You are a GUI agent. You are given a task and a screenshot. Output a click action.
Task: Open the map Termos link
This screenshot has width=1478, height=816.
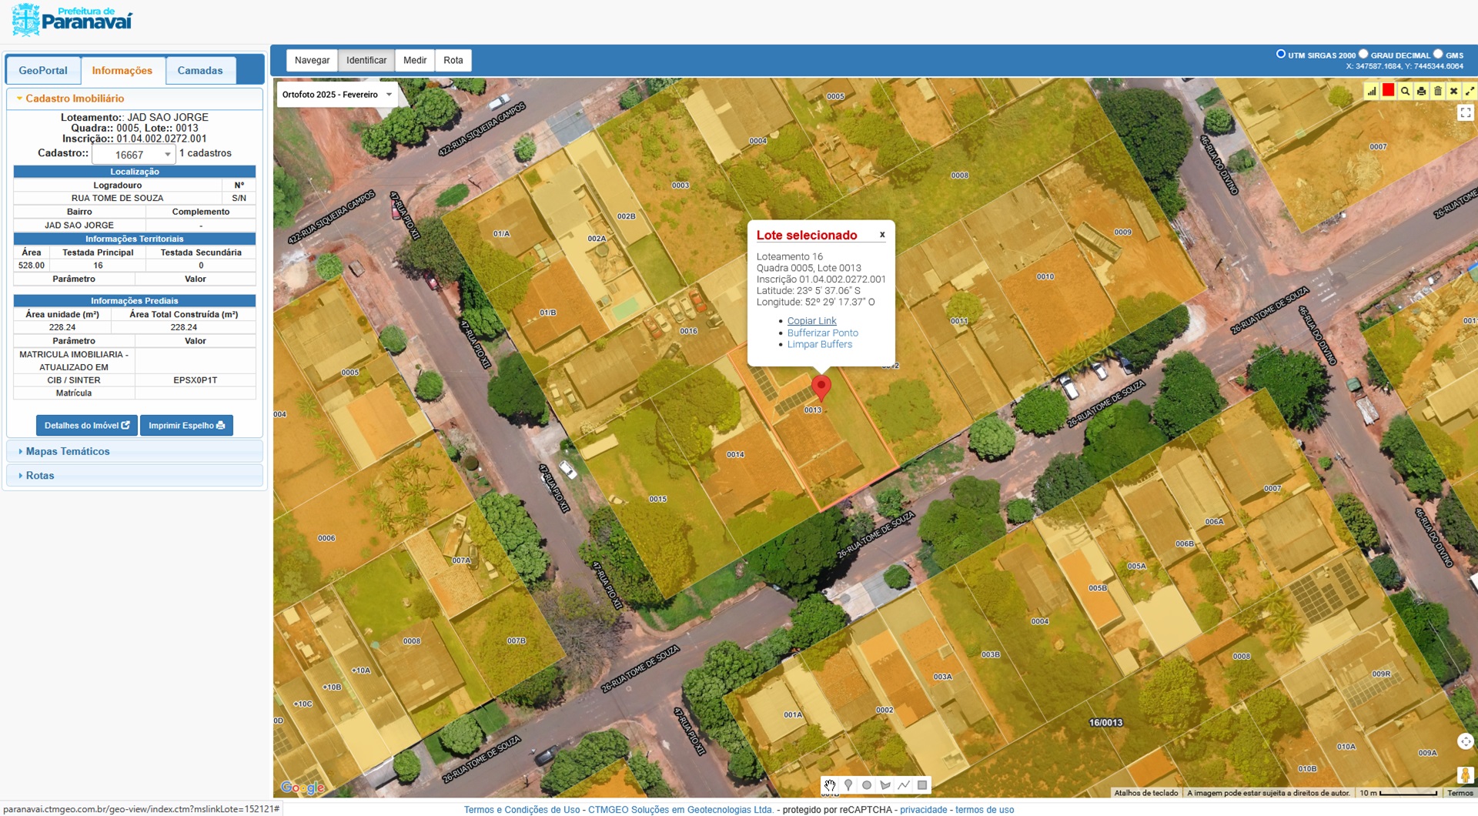tap(1460, 793)
